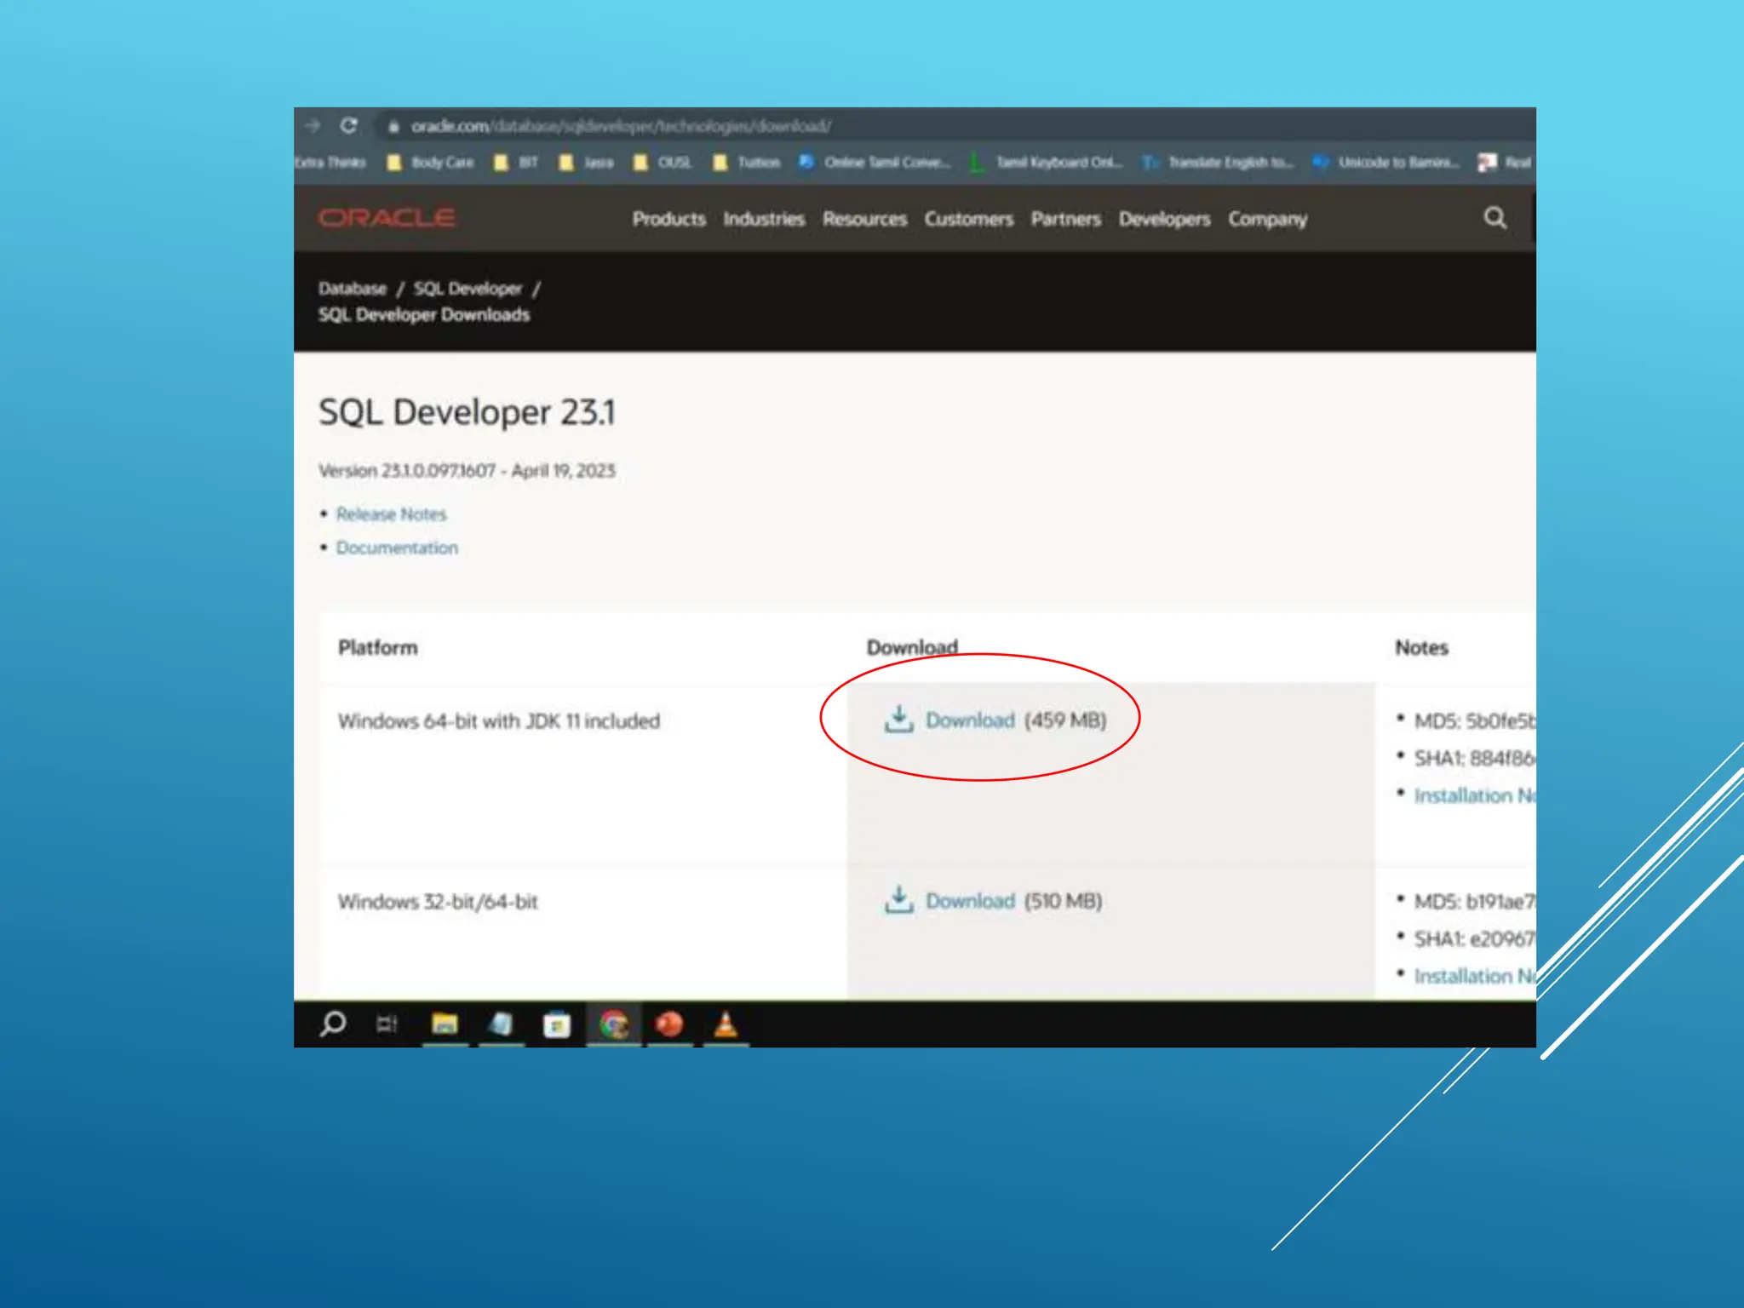This screenshot has width=1744, height=1308.
Task: Click the SQL Developer 23.1 heading
Action: point(467,413)
